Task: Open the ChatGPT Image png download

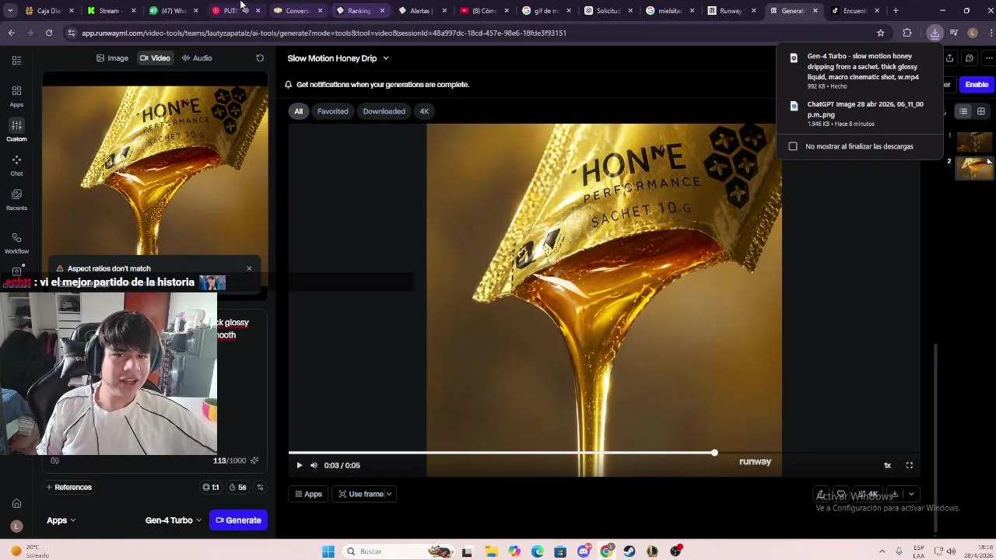Action: pos(859,114)
